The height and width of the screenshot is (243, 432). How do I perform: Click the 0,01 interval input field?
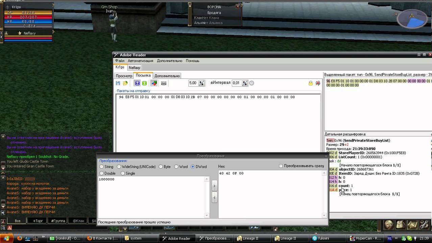click(x=237, y=83)
